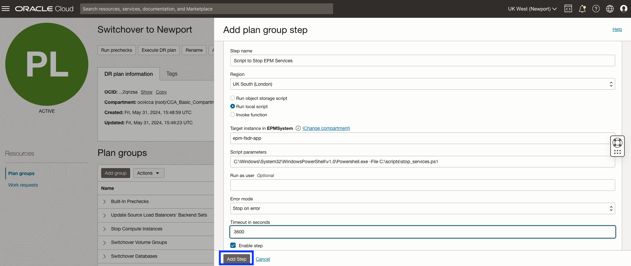
Task: Switch to DR plan information tab
Action: click(129, 74)
